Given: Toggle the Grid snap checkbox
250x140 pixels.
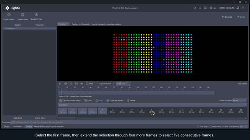Looking at the screenshot, I should click(198, 126).
